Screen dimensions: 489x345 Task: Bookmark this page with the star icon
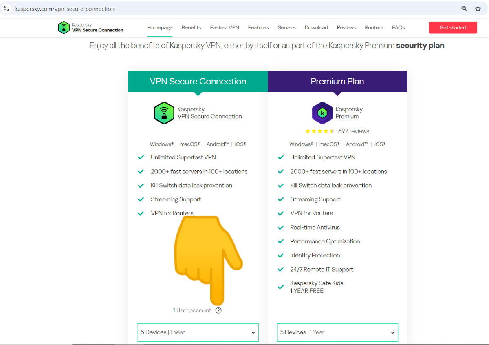(478, 9)
